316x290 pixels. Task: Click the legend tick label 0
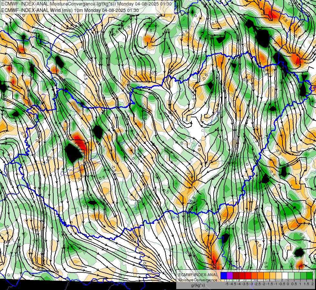point(288,284)
